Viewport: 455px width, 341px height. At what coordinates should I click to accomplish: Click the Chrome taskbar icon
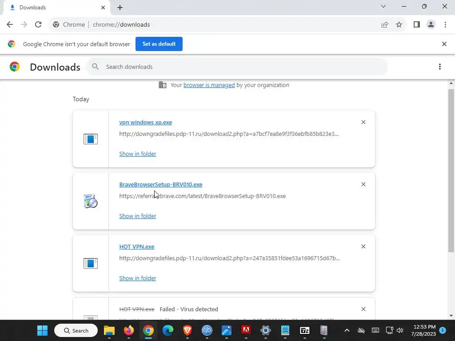(x=148, y=330)
